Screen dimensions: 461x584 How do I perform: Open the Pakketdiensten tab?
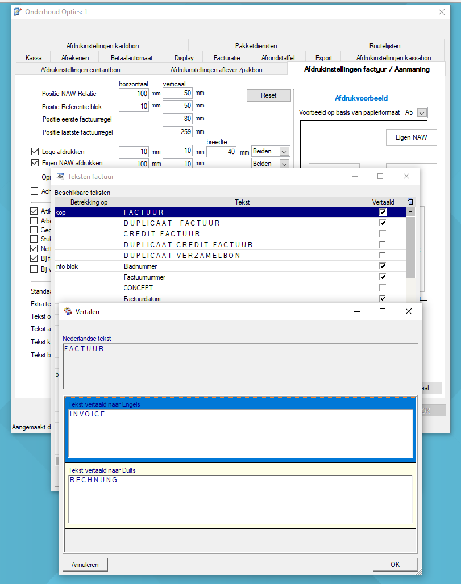tap(256, 46)
